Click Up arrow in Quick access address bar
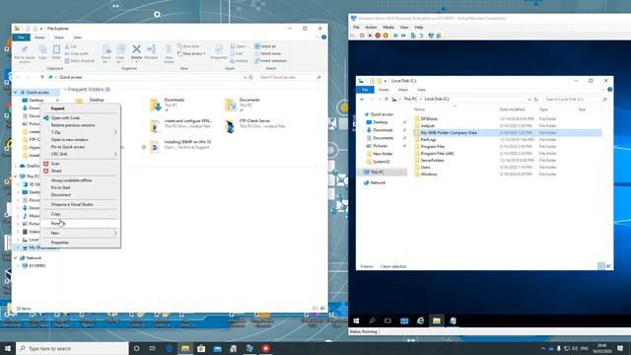Screen dimensions: 631x355 (41, 77)
